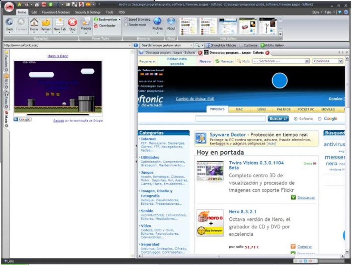The width and height of the screenshot is (352, 265).
Task: Open the RSS sidebar tab
Action: (x=6, y=81)
